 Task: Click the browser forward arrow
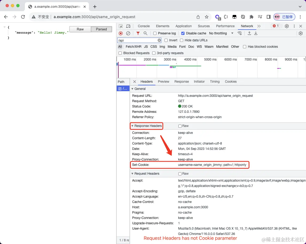(x=14, y=17)
